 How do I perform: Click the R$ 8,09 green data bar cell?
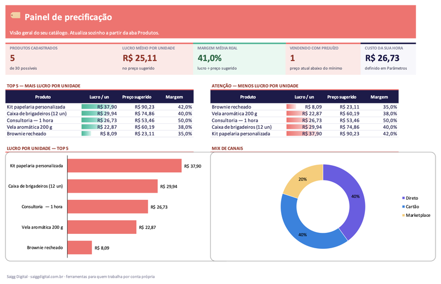pyautogui.click(x=99, y=134)
